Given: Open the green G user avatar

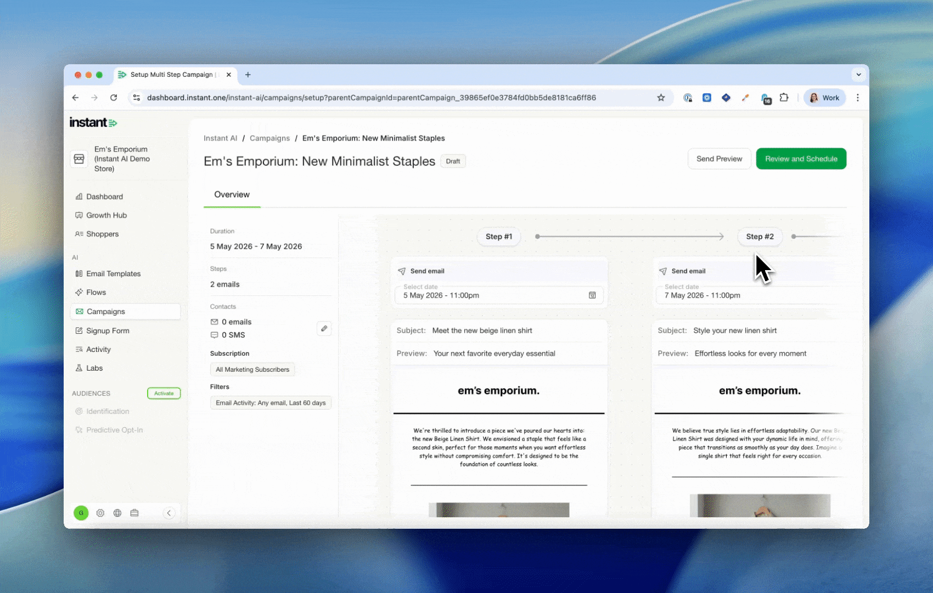Looking at the screenshot, I should point(81,513).
